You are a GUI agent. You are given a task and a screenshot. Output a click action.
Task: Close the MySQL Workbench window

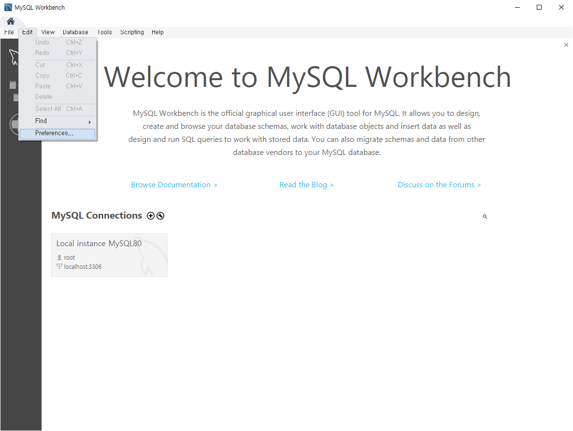(x=561, y=7)
